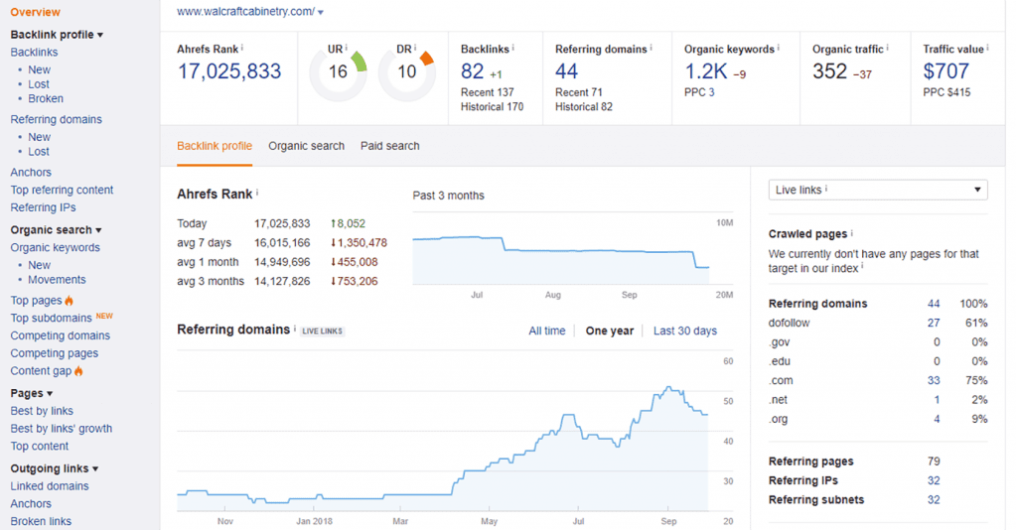Open Competing pages in sidebar
Image resolution: width=1017 pixels, height=530 pixels.
point(55,353)
